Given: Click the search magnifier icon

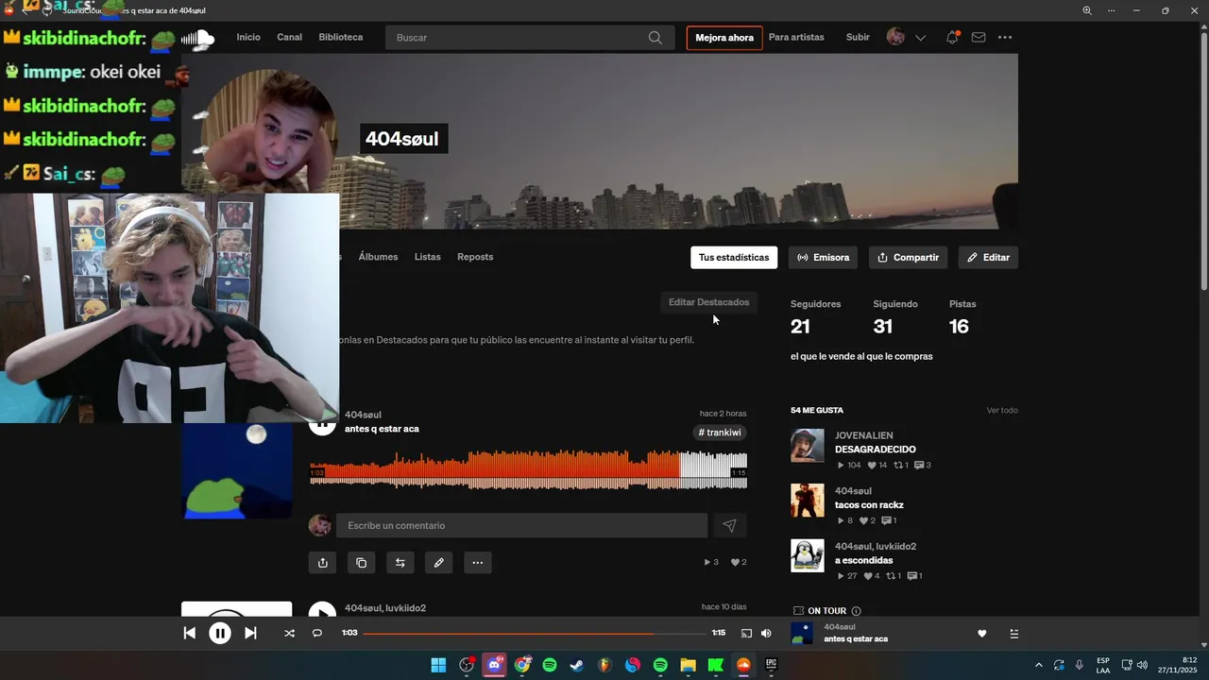Looking at the screenshot, I should pos(656,38).
